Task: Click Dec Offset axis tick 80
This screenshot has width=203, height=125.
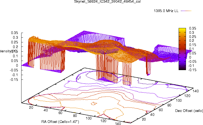Action: [x=169, y=105]
